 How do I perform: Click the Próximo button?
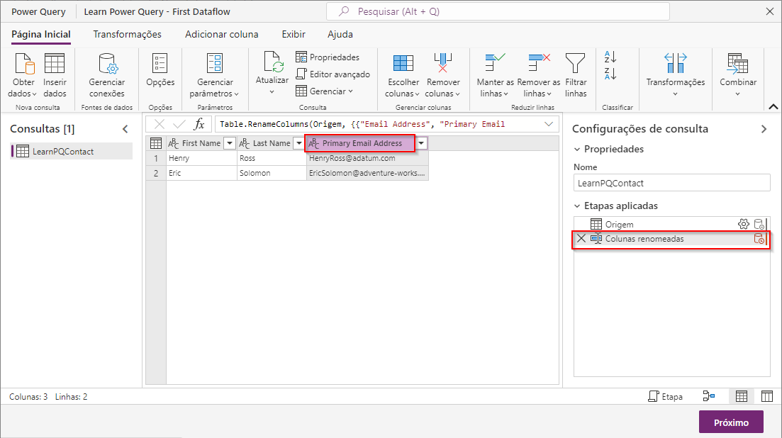tap(731, 422)
